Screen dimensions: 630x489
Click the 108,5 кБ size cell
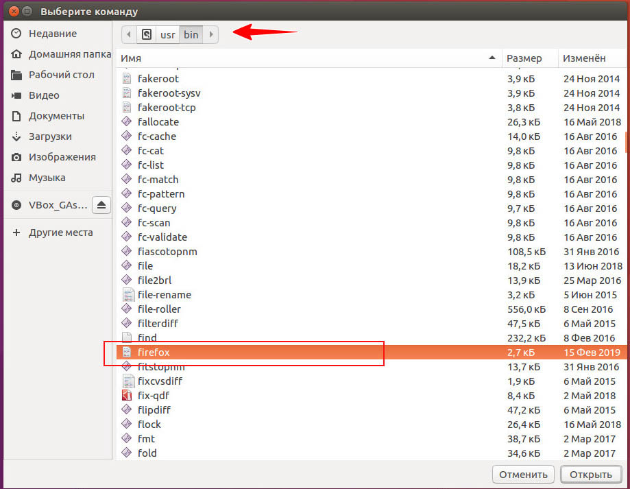[x=526, y=252]
